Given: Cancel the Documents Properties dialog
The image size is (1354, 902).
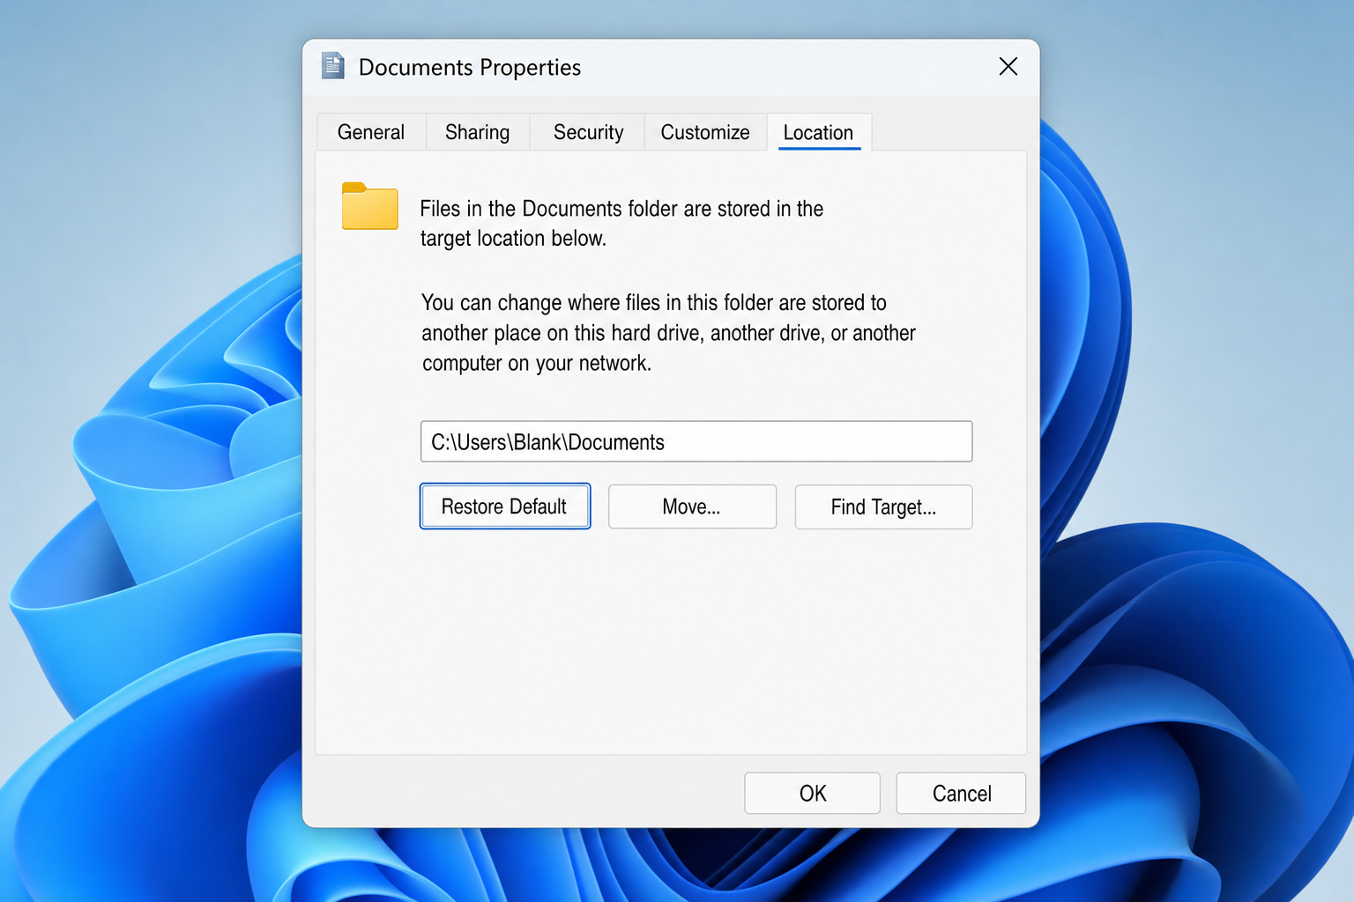Looking at the screenshot, I should point(961,793).
